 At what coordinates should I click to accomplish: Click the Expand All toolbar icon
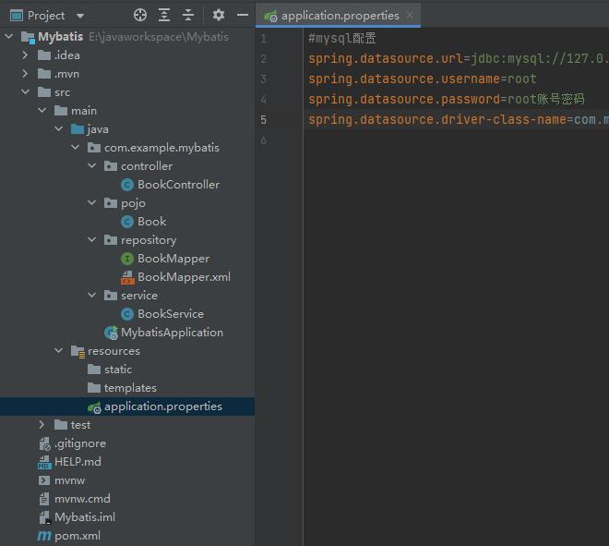click(164, 15)
